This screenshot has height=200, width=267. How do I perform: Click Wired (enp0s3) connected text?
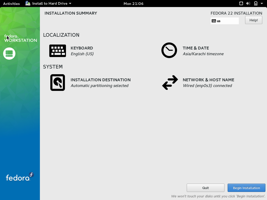point(207,86)
